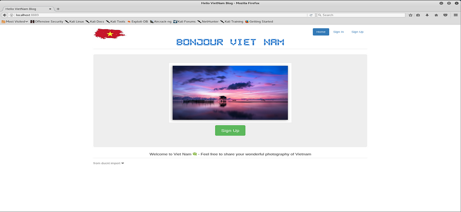Viewport: 461px width, 212px height.
Task: Open Kali Training bookmark
Action: 232,22
